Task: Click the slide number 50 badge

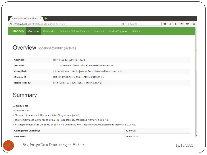Action: [8, 146]
